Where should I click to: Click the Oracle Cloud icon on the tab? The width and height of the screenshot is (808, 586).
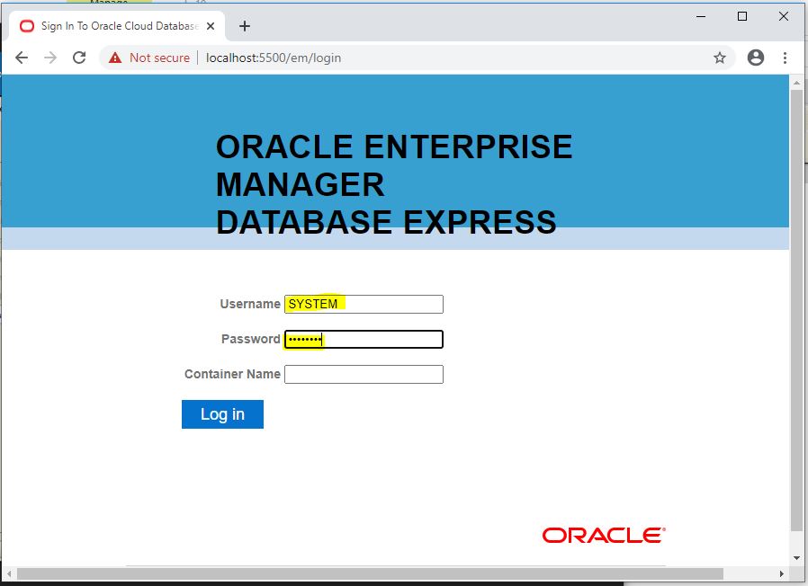[26, 25]
